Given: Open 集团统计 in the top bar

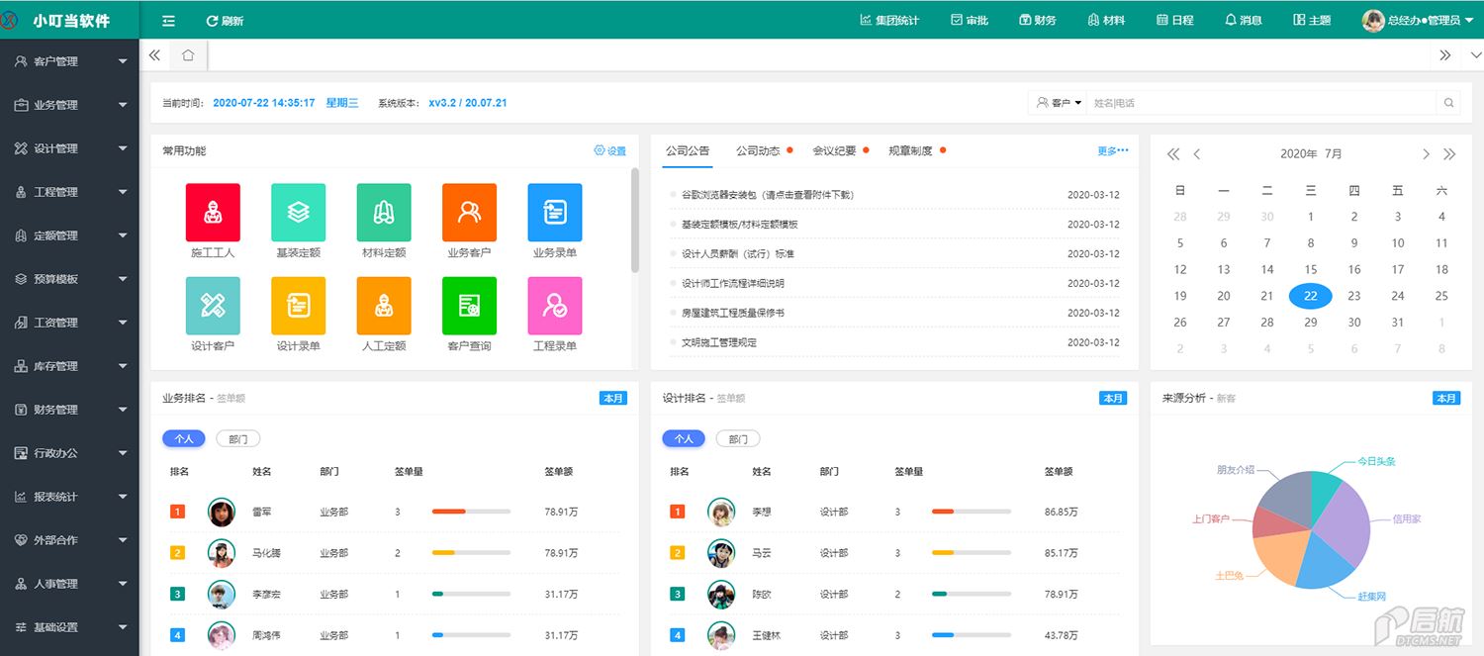Looking at the screenshot, I should click(x=889, y=21).
